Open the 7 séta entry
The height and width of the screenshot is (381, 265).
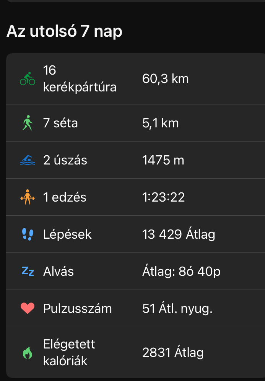(x=60, y=123)
